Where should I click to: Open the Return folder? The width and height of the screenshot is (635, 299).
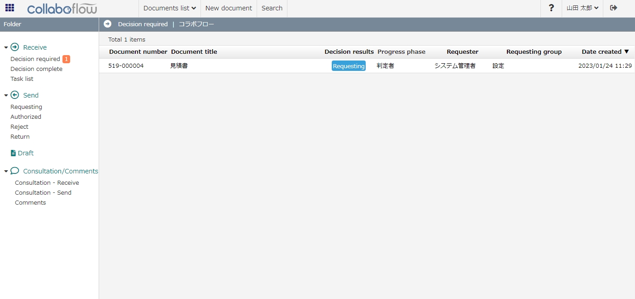pos(20,137)
